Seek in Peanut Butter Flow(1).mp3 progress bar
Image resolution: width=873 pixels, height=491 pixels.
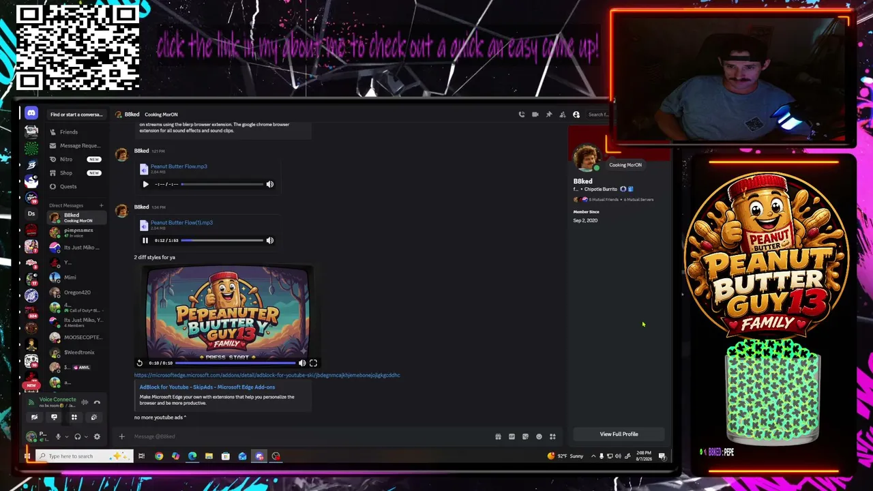[x=222, y=240]
